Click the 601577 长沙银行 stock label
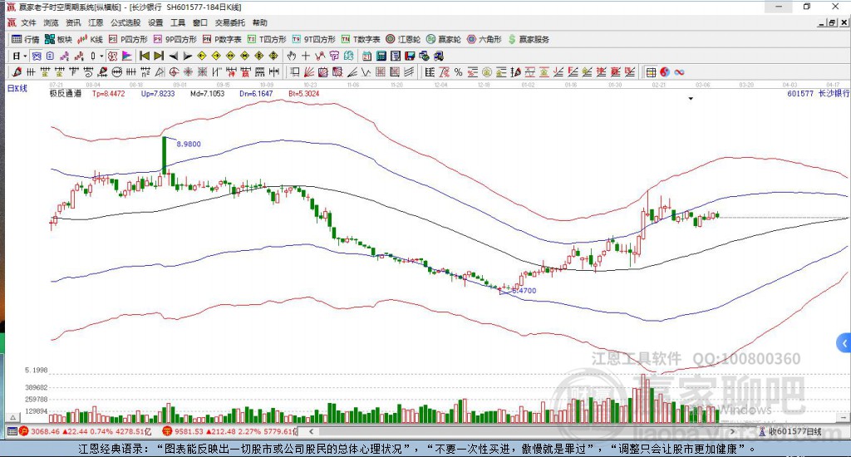 point(819,93)
